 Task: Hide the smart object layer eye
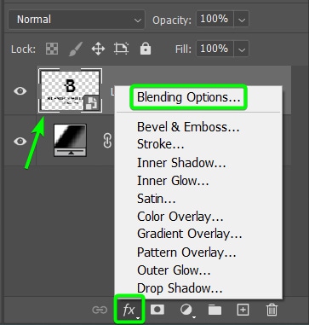tap(20, 91)
